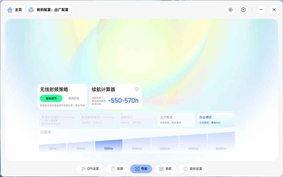Enable the green 智能调节 RF option
Viewport: 283px width, 177px height.
coord(51,99)
